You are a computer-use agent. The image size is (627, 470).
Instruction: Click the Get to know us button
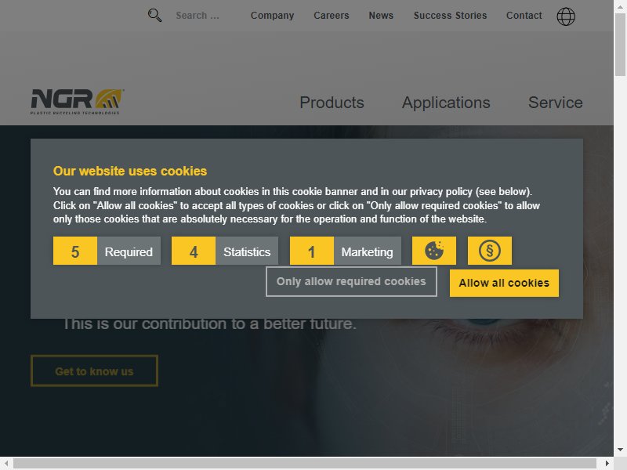tap(94, 371)
